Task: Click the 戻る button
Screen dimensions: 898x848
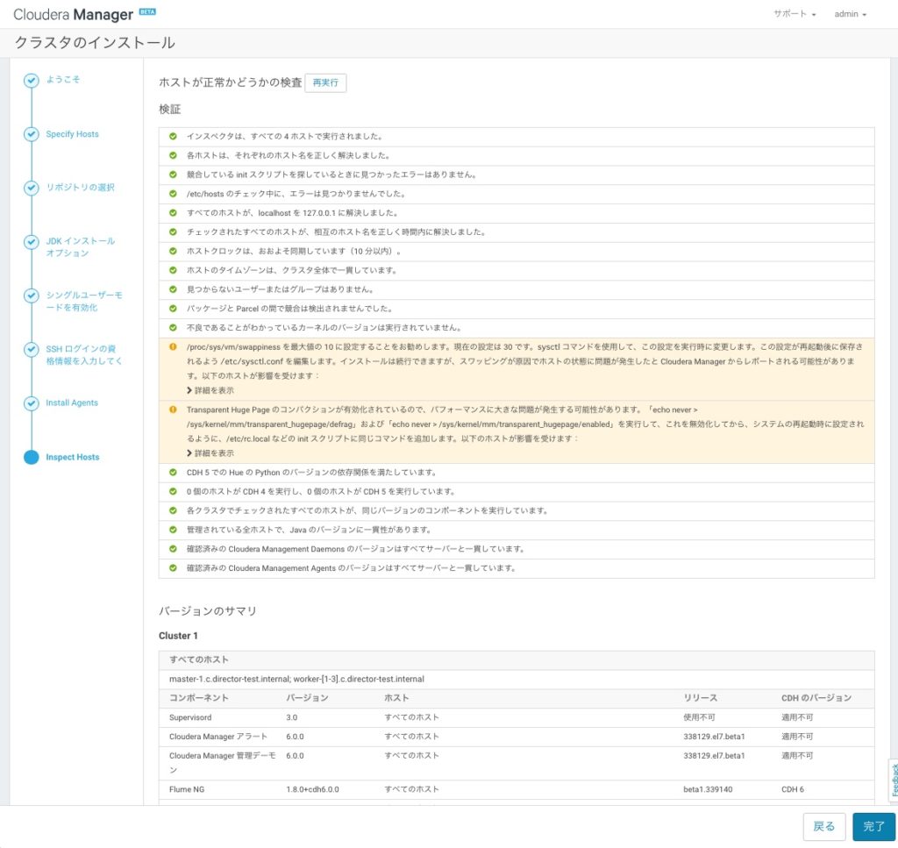Action: (x=824, y=826)
